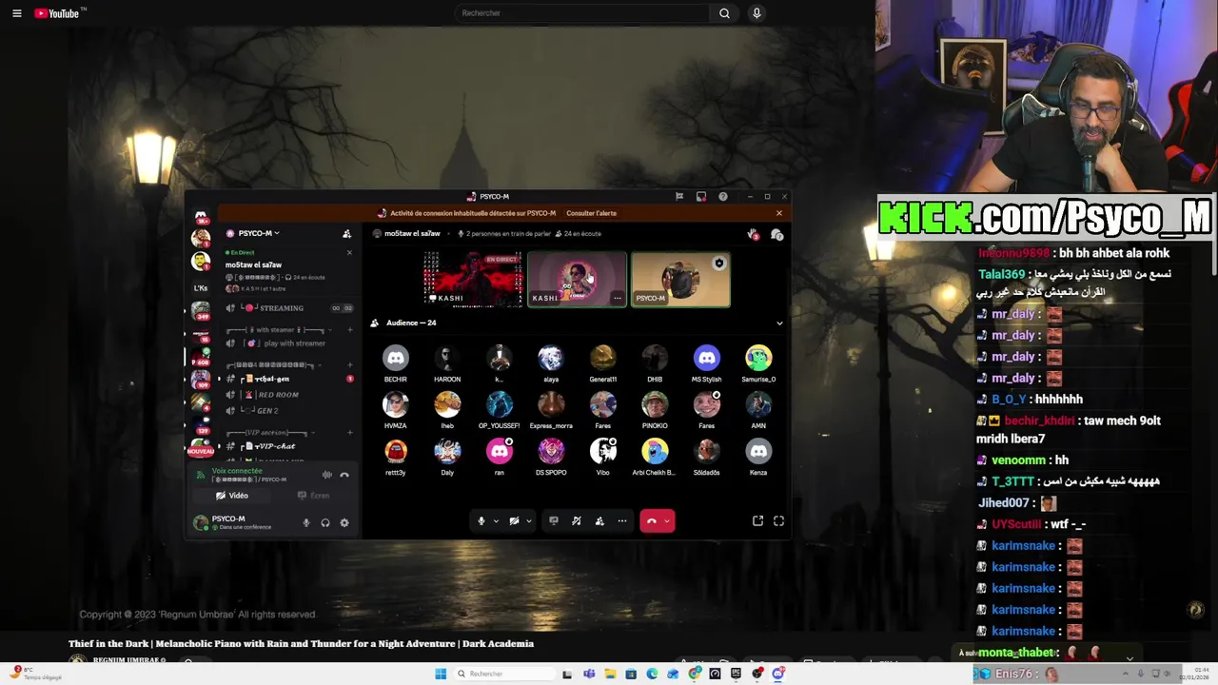Open Discord direct messages home icon

coord(201,217)
